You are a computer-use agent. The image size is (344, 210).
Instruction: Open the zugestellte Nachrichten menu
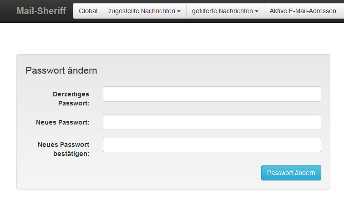pyautogui.click(x=145, y=11)
